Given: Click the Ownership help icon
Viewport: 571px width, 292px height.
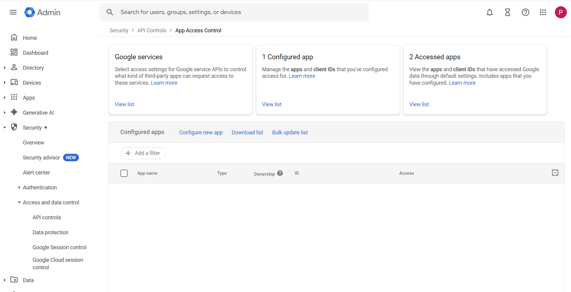Looking at the screenshot, I should pyautogui.click(x=280, y=173).
